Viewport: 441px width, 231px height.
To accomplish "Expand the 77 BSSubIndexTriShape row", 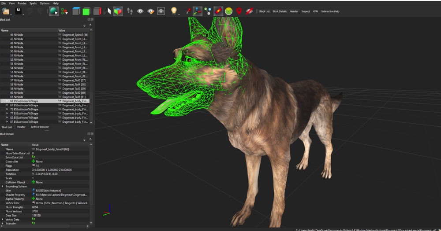I will pyautogui.click(x=7, y=114).
